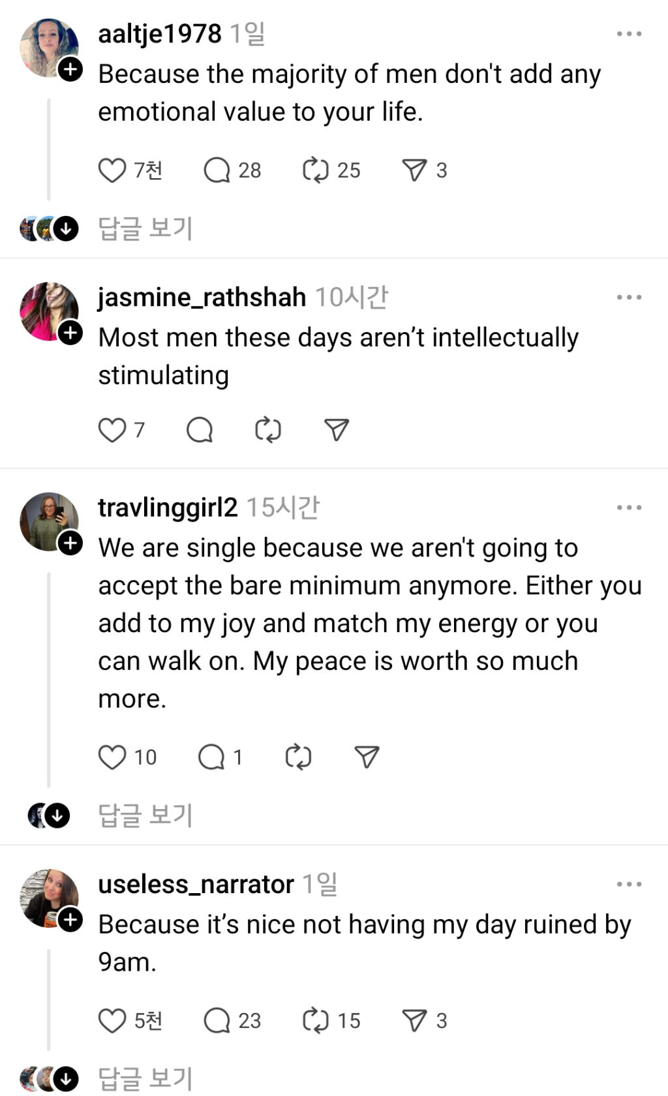The height and width of the screenshot is (1096, 668).
Task: Open travlinggirl2's profile via username
Action: tap(168, 508)
